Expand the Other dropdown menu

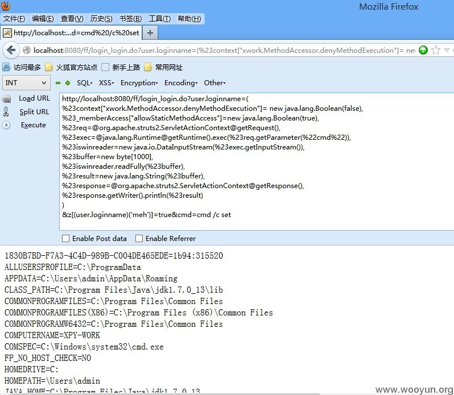pos(214,83)
